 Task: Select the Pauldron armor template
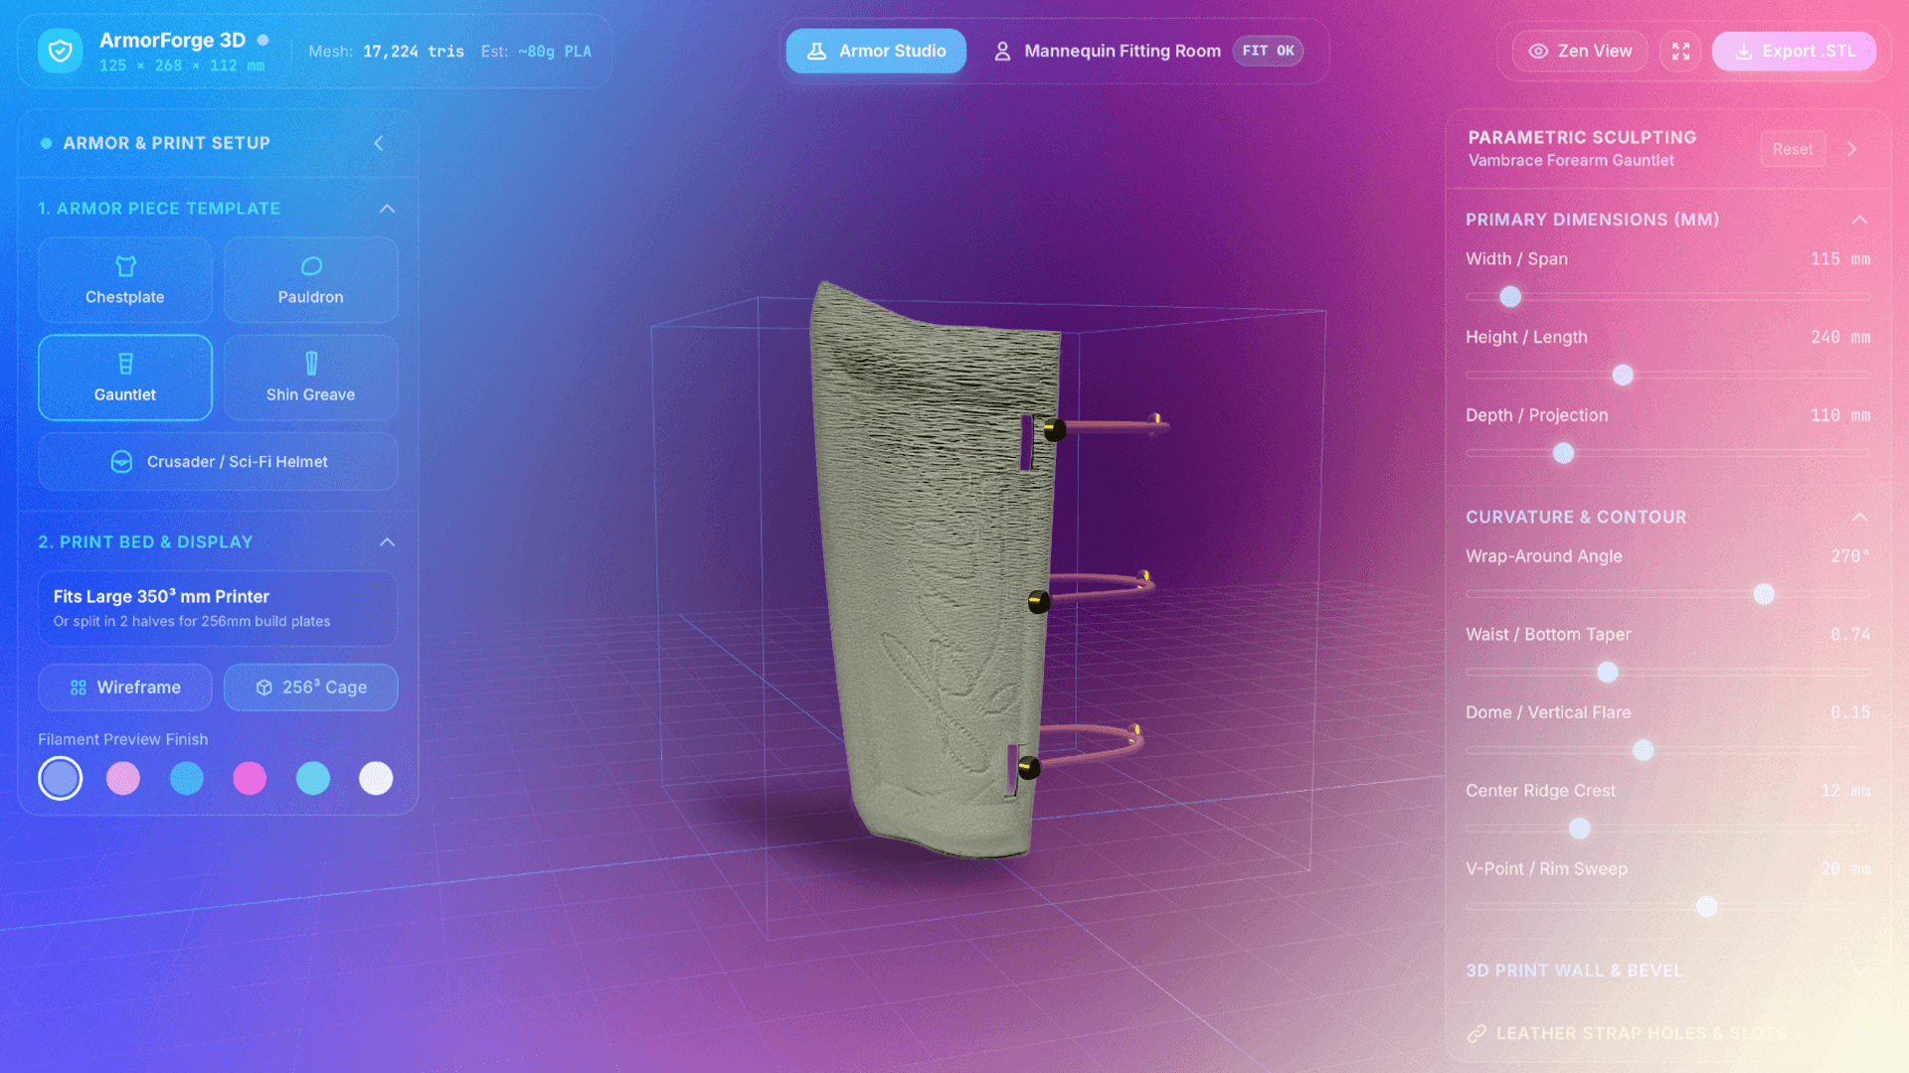coord(311,280)
